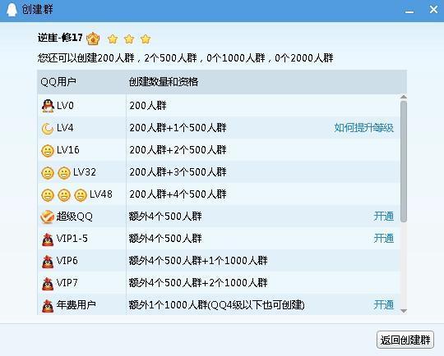Click the second sun icon in LV48 row
Screen dimensions: 444x356
(64, 195)
